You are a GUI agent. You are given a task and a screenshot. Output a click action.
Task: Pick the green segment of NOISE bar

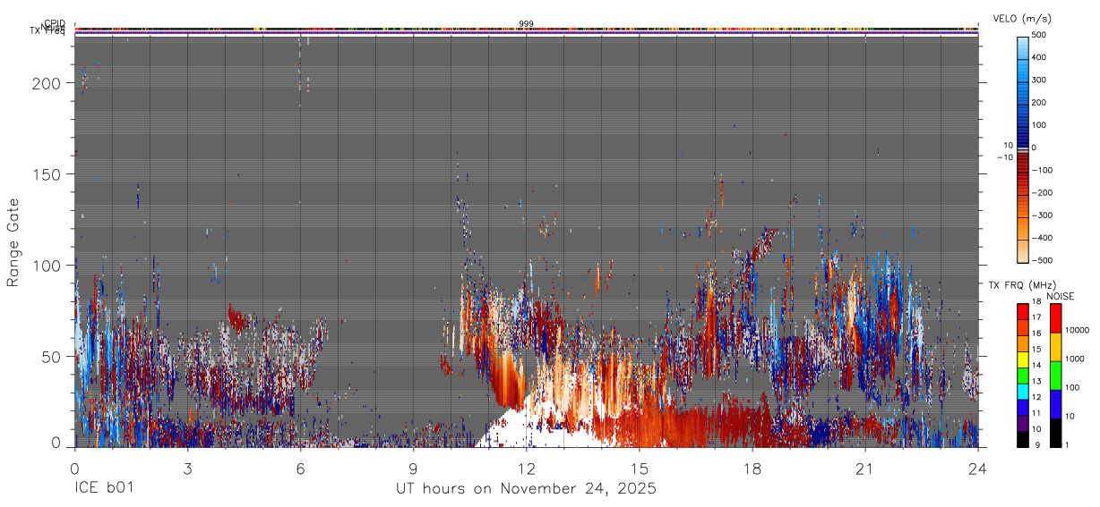[x=1055, y=376]
